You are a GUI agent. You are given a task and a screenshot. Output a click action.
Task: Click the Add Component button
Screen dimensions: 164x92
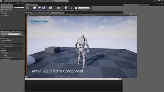7,7
